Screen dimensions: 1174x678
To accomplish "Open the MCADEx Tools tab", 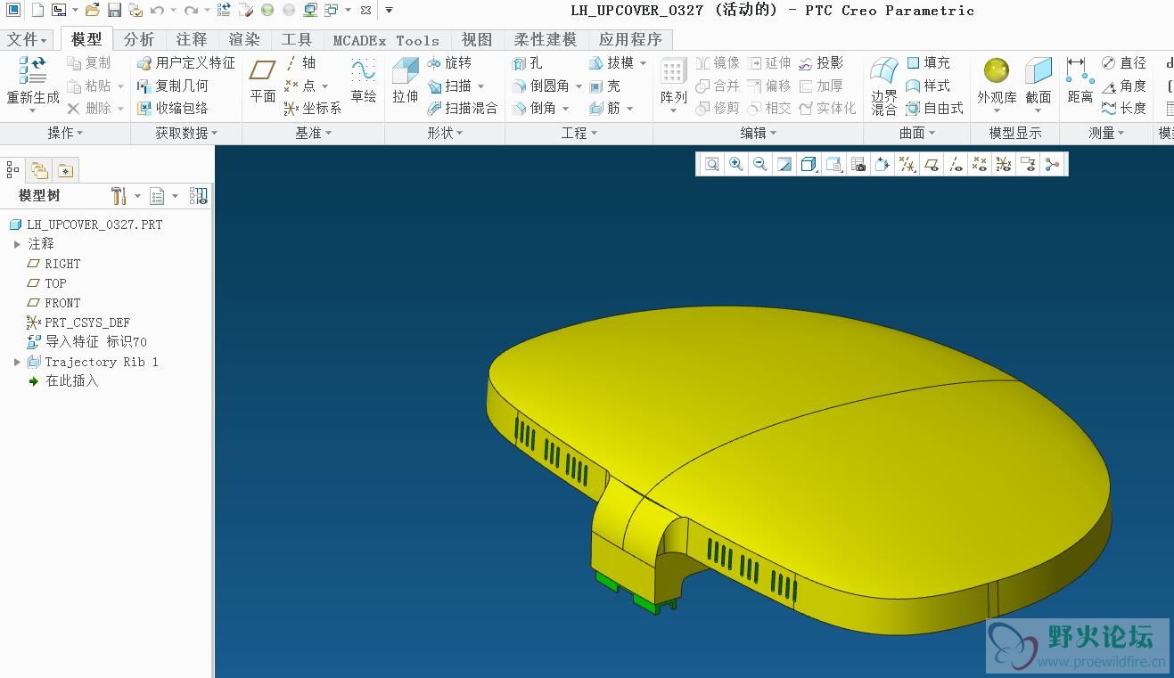I will (x=386, y=40).
